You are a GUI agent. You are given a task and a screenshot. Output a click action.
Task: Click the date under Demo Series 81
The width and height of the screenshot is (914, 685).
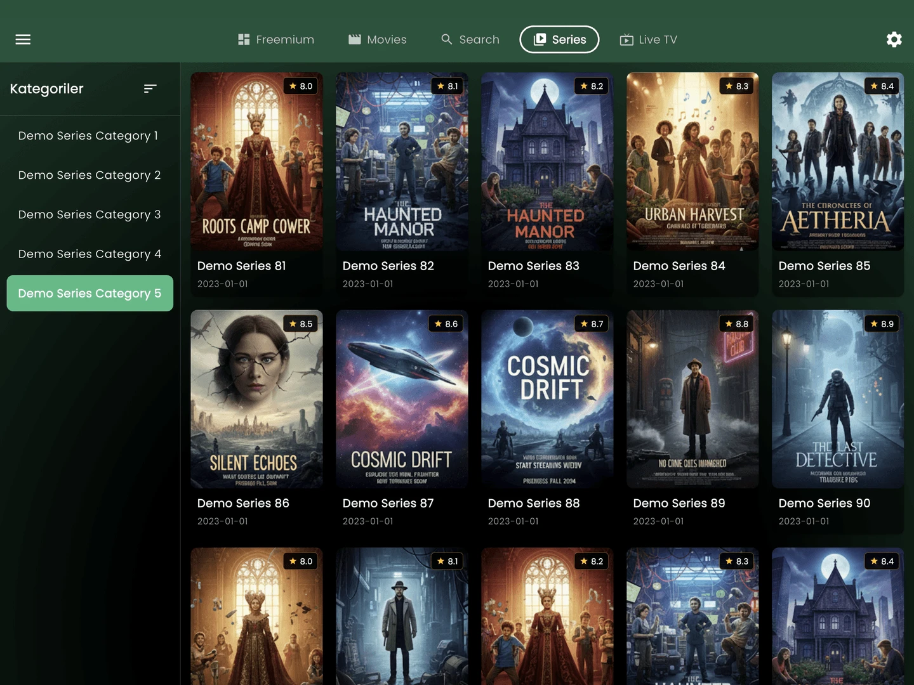(x=222, y=284)
